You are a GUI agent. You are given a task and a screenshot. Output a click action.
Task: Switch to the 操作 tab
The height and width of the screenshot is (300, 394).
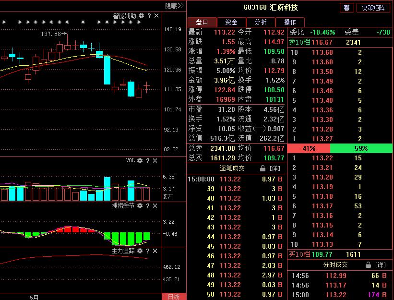[x=290, y=22]
